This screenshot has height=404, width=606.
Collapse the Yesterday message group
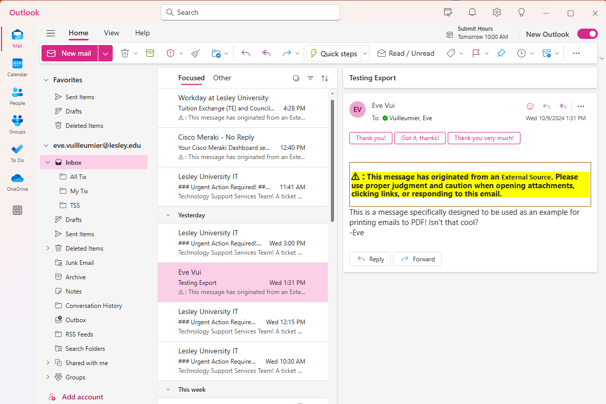pos(168,215)
